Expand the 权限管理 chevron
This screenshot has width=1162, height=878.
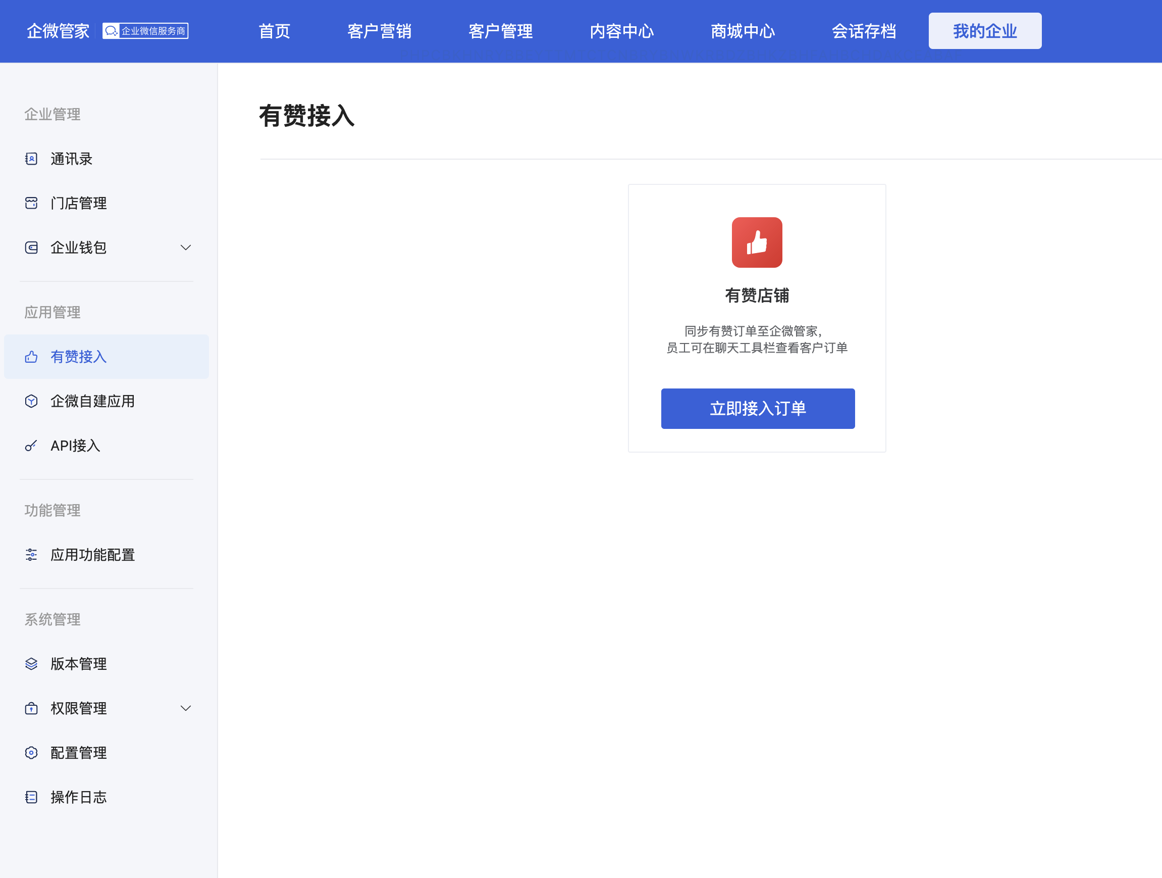pos(185,708)
